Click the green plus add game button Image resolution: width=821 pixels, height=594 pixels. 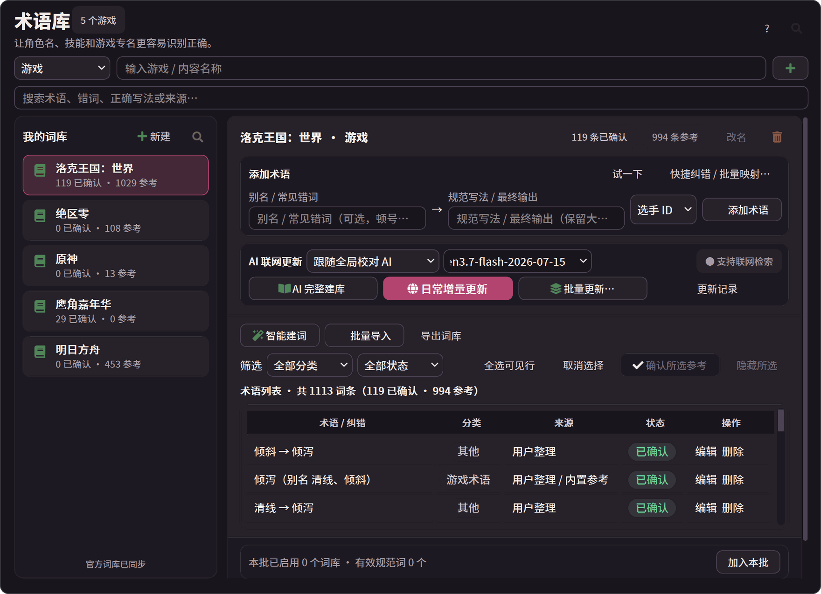pos(790,68)
